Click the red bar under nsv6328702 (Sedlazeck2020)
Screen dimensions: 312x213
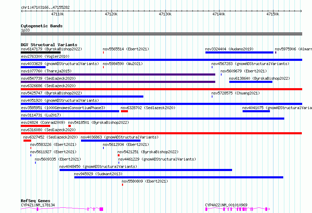(124, 111)
